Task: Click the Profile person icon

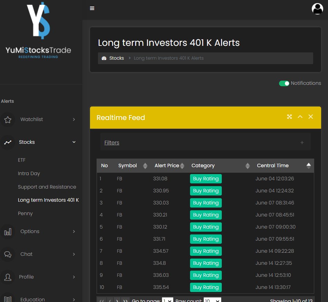Action: 8,277
